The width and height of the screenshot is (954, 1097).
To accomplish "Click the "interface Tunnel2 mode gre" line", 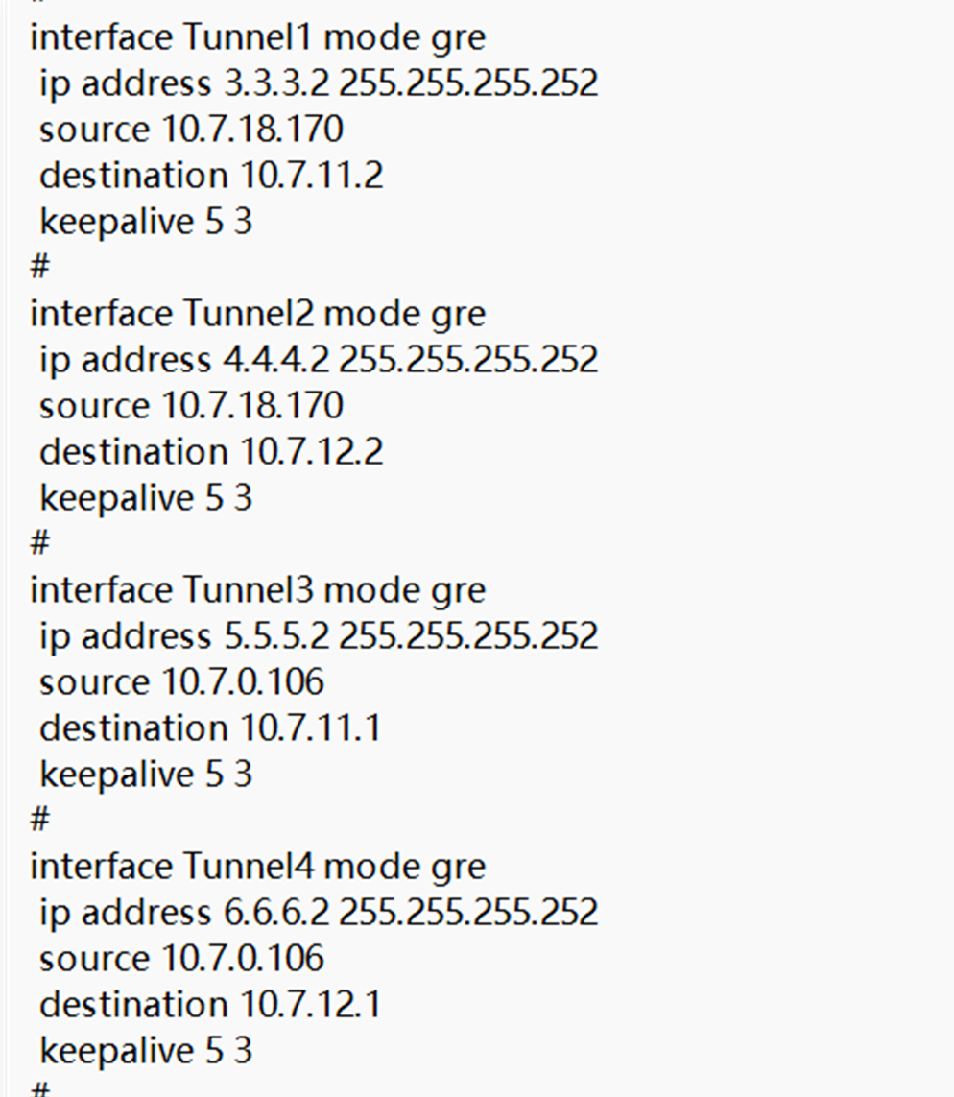I will click(257, 314).
